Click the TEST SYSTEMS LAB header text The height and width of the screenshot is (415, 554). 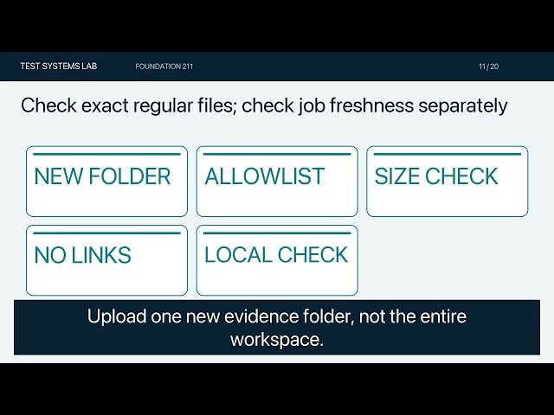pos(59,67)
